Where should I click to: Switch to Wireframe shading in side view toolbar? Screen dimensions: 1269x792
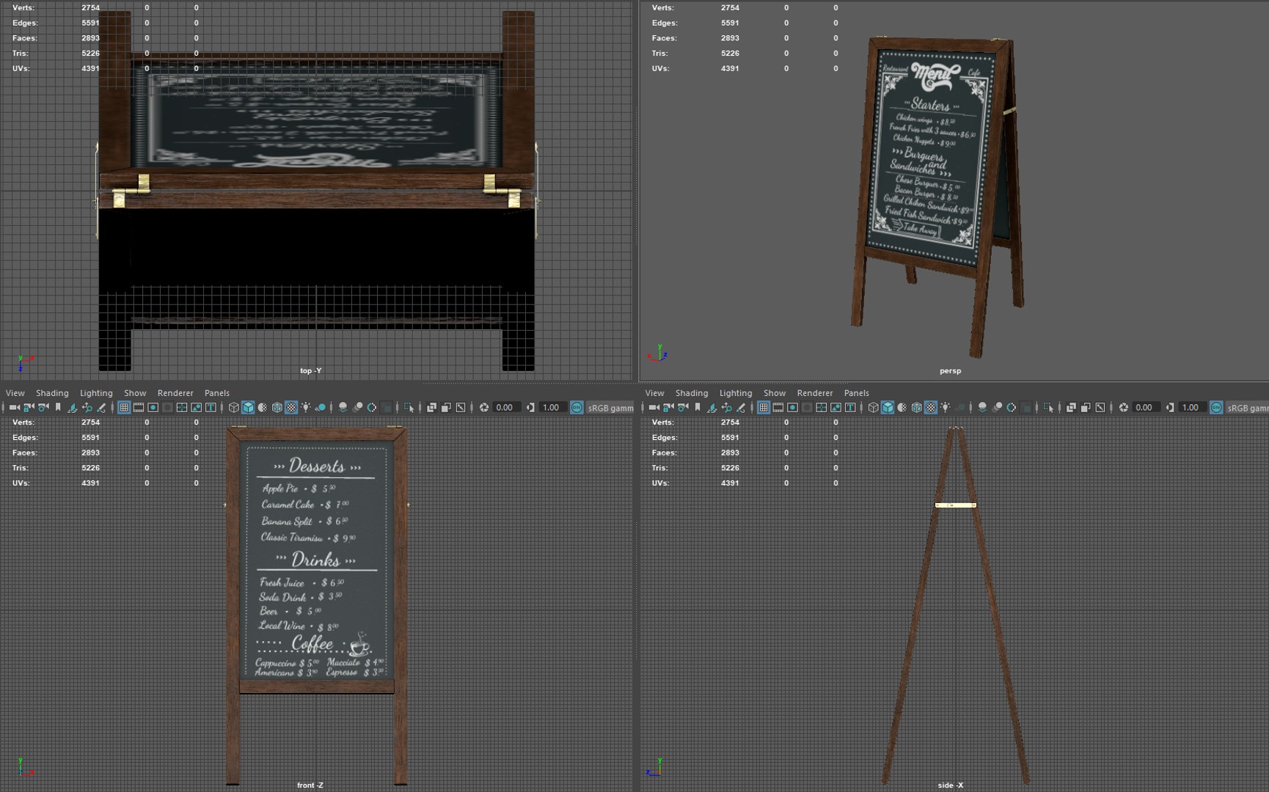[x=874, y=408]
